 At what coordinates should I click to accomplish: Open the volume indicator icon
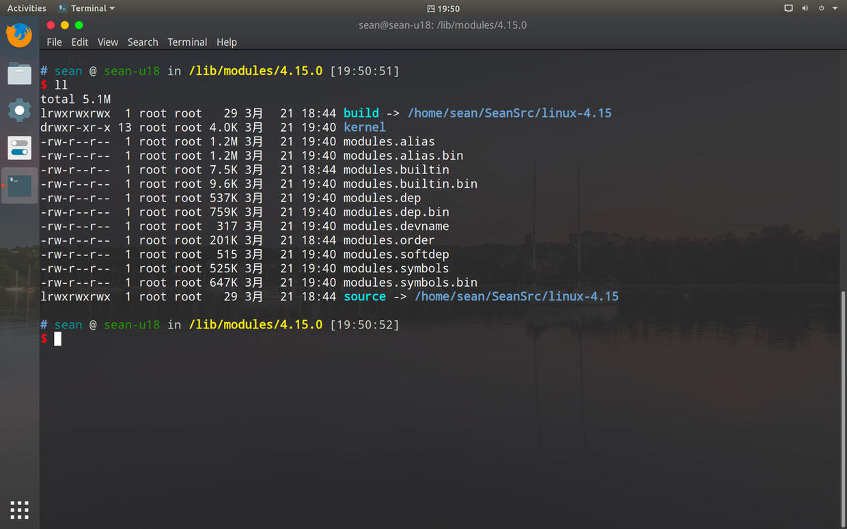[x=805, y=8]
